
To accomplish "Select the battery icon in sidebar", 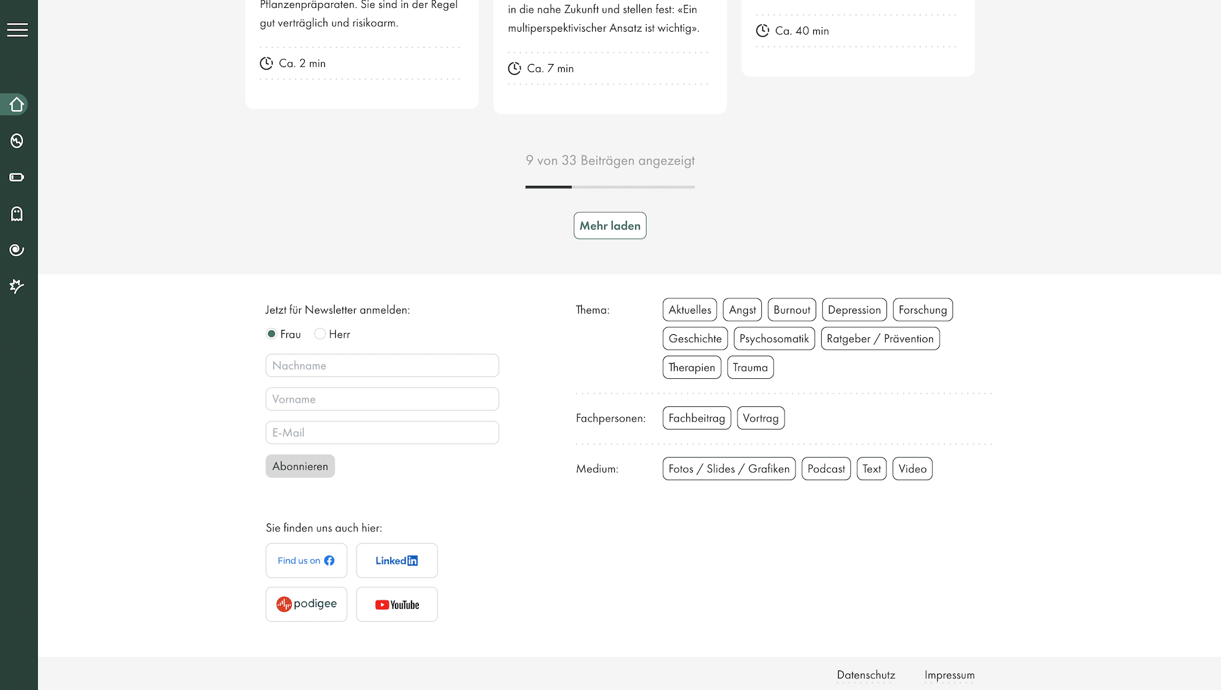I will click(x=17, y=178).
